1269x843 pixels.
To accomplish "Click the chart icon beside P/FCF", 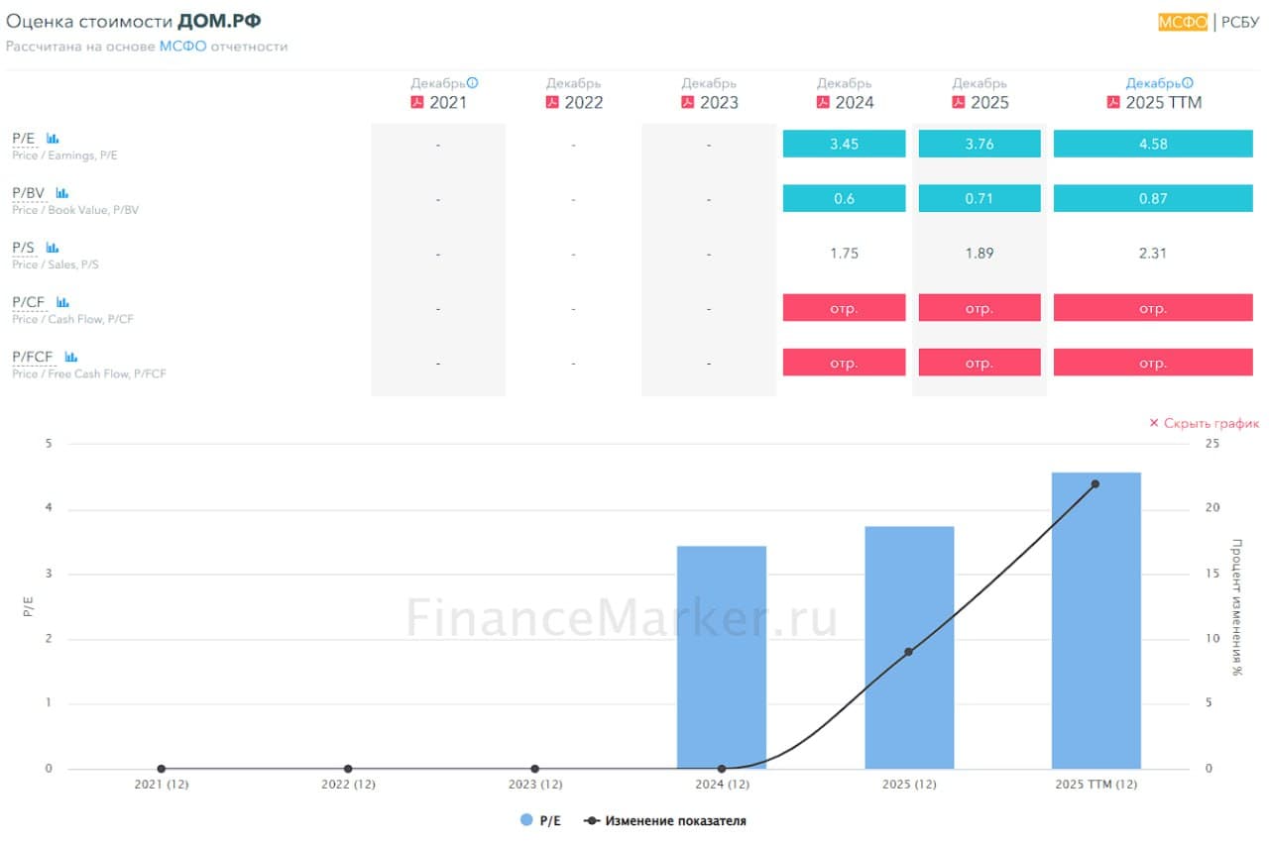I will tap(71, 357).
